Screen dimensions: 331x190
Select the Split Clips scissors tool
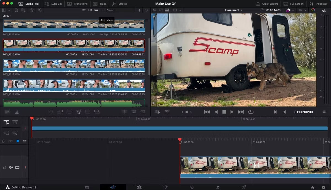[17, 112]
